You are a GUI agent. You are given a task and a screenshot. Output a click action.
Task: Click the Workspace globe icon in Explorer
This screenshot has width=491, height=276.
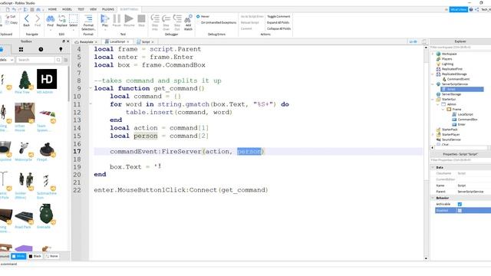[x=438, y=54]
